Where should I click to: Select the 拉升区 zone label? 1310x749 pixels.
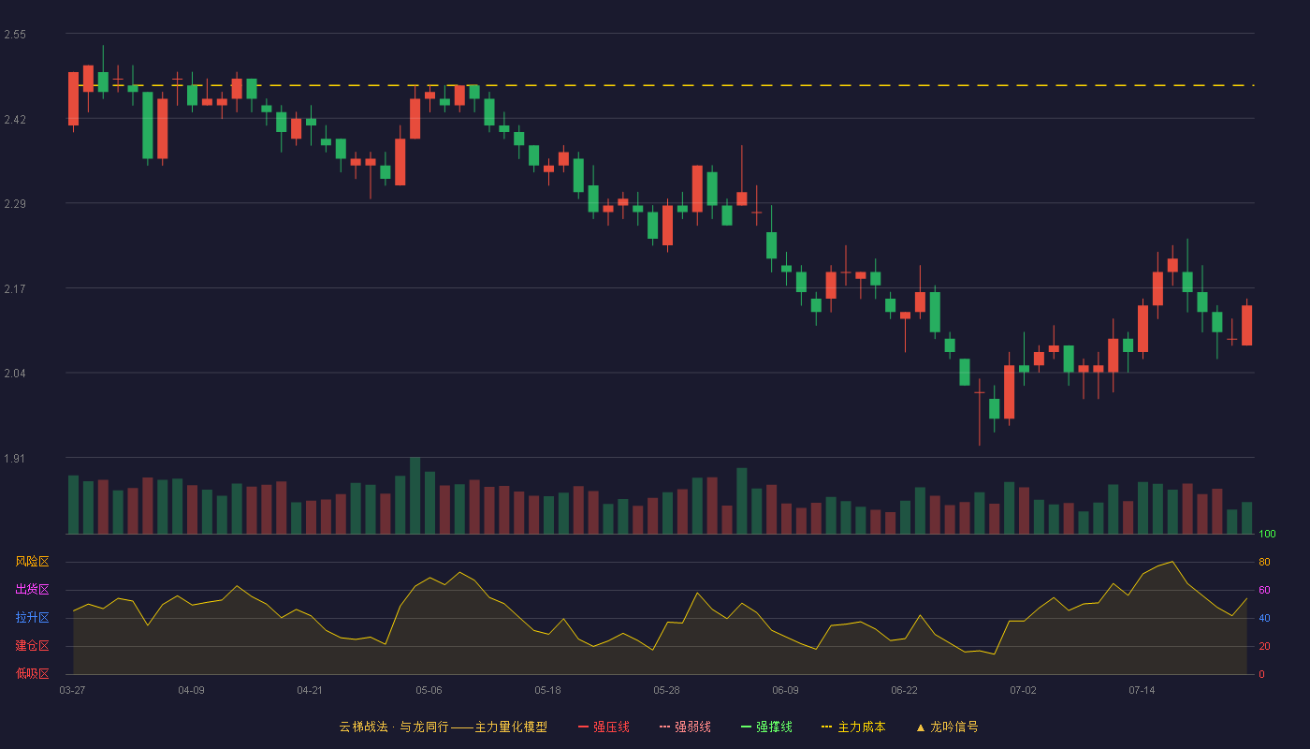click(32, 618)
